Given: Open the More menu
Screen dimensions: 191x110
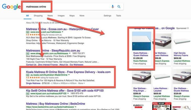Looking at the screenshot, I should (82, 16).
